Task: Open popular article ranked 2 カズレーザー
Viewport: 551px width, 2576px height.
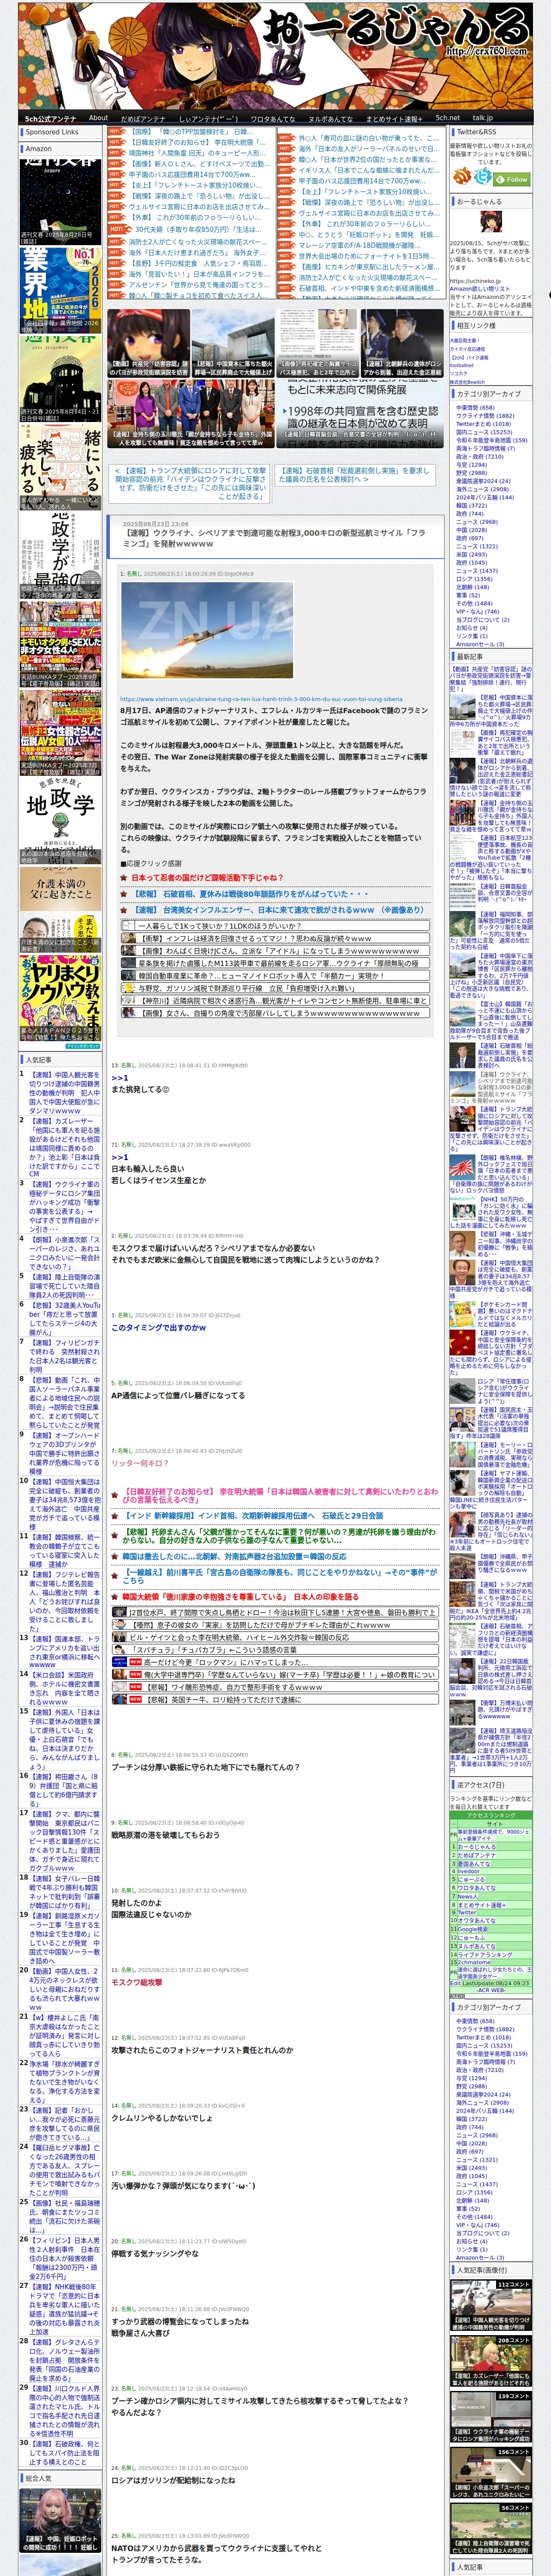Action: [64, 1147]
